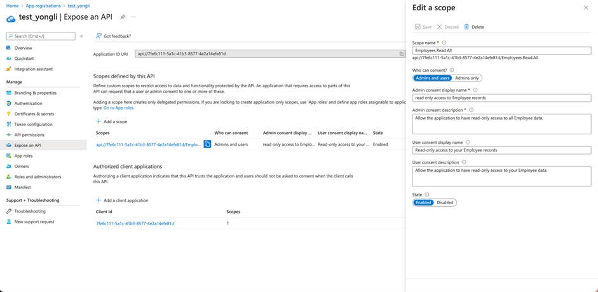Open Certificates & secrets menu item

point(34,114)
